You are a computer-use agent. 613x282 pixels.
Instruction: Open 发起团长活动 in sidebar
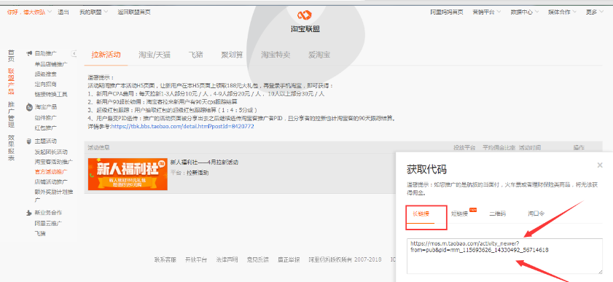51,152
